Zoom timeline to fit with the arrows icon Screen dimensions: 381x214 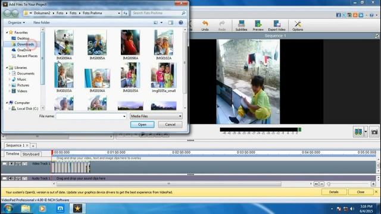(316, 184)
